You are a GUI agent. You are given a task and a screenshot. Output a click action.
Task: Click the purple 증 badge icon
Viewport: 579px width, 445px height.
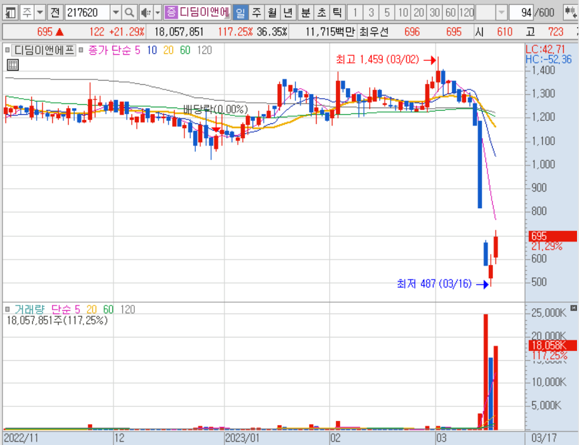coord(171,13)
